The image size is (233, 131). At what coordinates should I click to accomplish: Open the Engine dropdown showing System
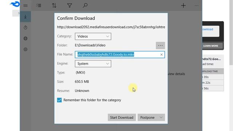pos(93,64)
